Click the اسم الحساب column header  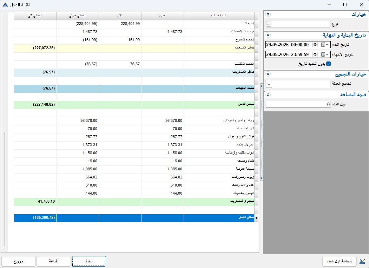click(x=219, y=15)
